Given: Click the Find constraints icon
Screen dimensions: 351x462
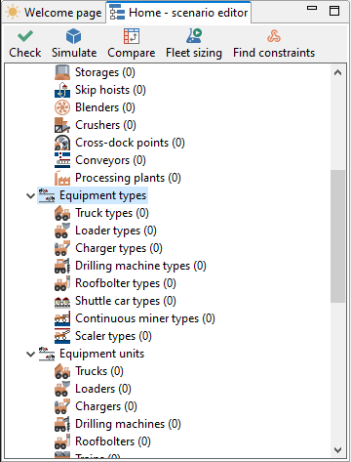Looking at the screenshot, I should pyautogui.click(x=274, y=36).
